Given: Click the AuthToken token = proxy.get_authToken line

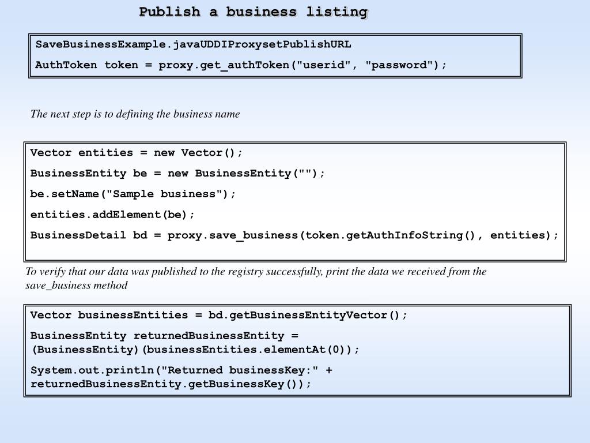Looking at the screenshot, I should pos(241,65).
